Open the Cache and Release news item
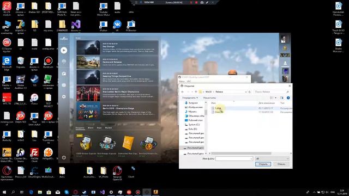349x196 pixels. click(118, 62)
